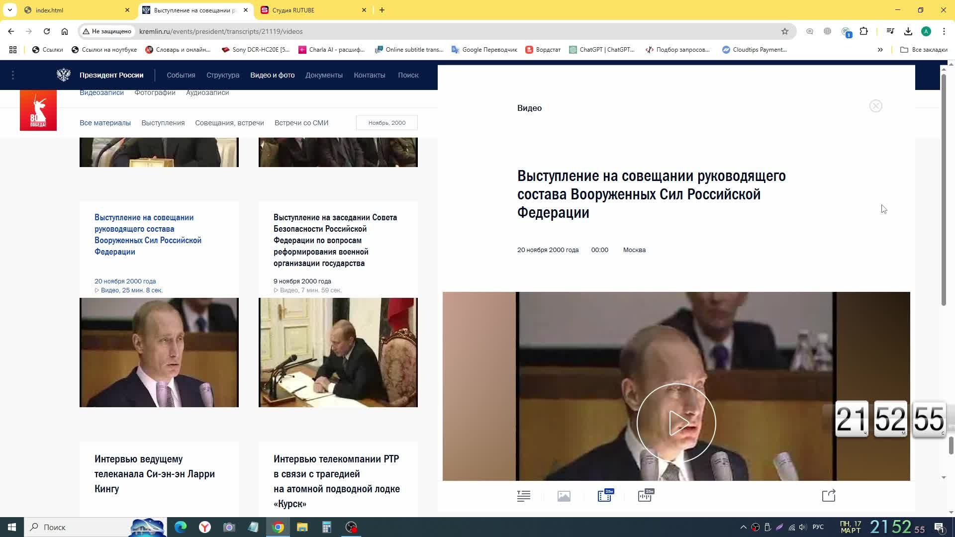Screen dimensions: 955x537
Task: Close the video panel with X circle
Action: tap(875, 106)
